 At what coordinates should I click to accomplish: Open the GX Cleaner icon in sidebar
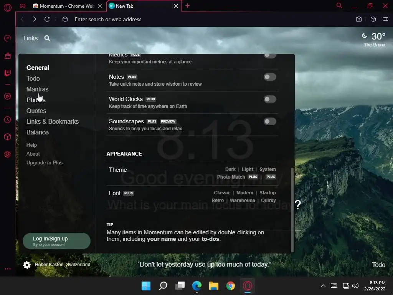pos(8,56)
